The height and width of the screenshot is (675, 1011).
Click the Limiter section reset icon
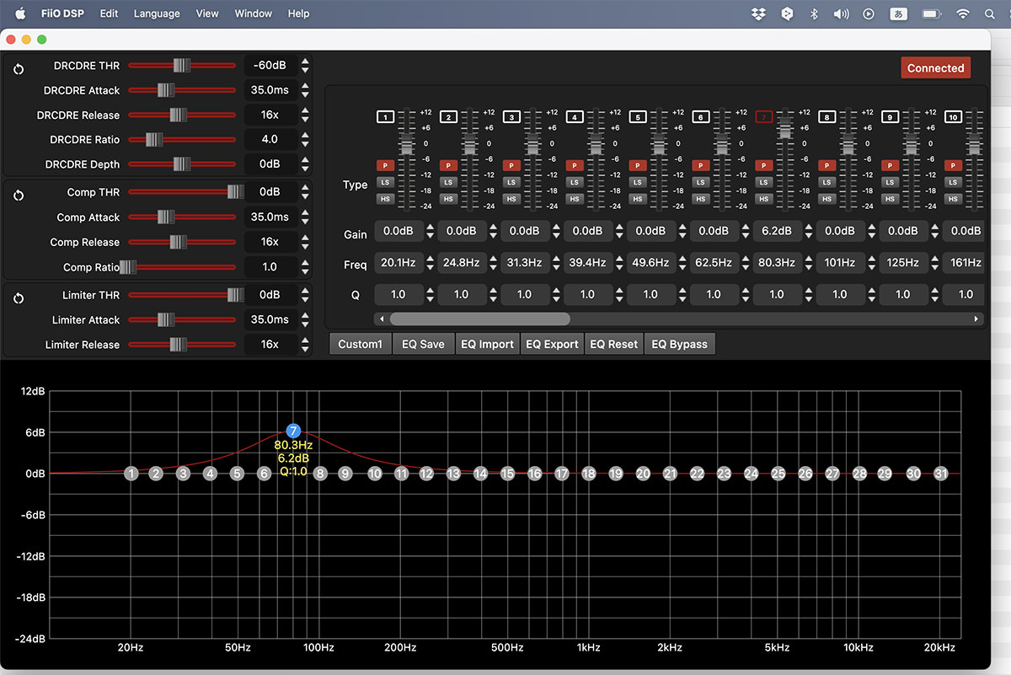(x=19, y=298)
